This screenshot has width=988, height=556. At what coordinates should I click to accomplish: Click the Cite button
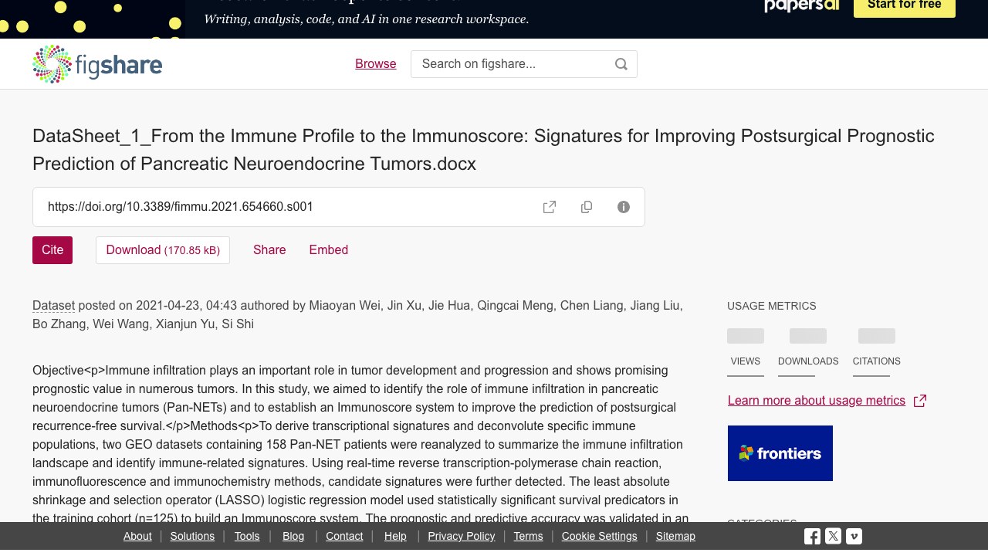[x=52, y=250]
